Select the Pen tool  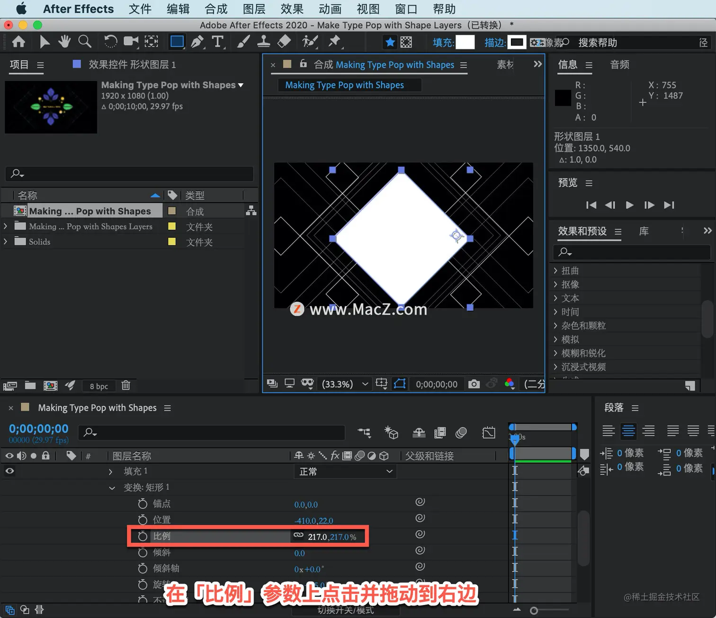[197, 42]
